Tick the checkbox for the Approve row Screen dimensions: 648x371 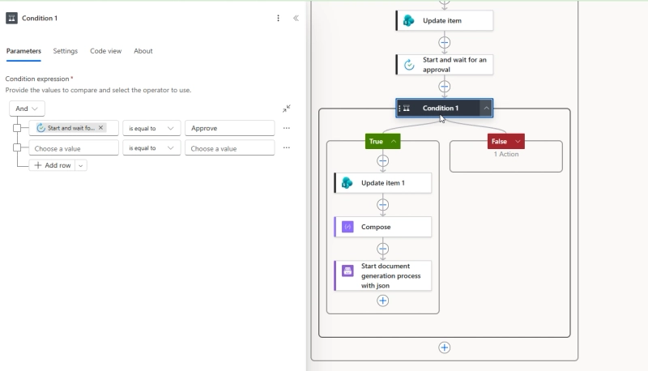[17, 128]
